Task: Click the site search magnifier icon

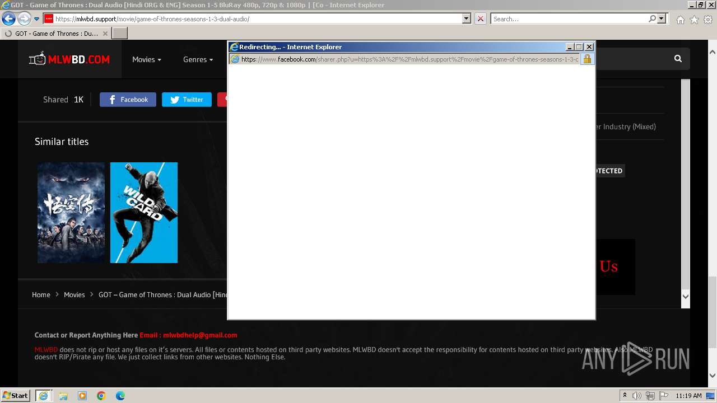Action: 678,59
